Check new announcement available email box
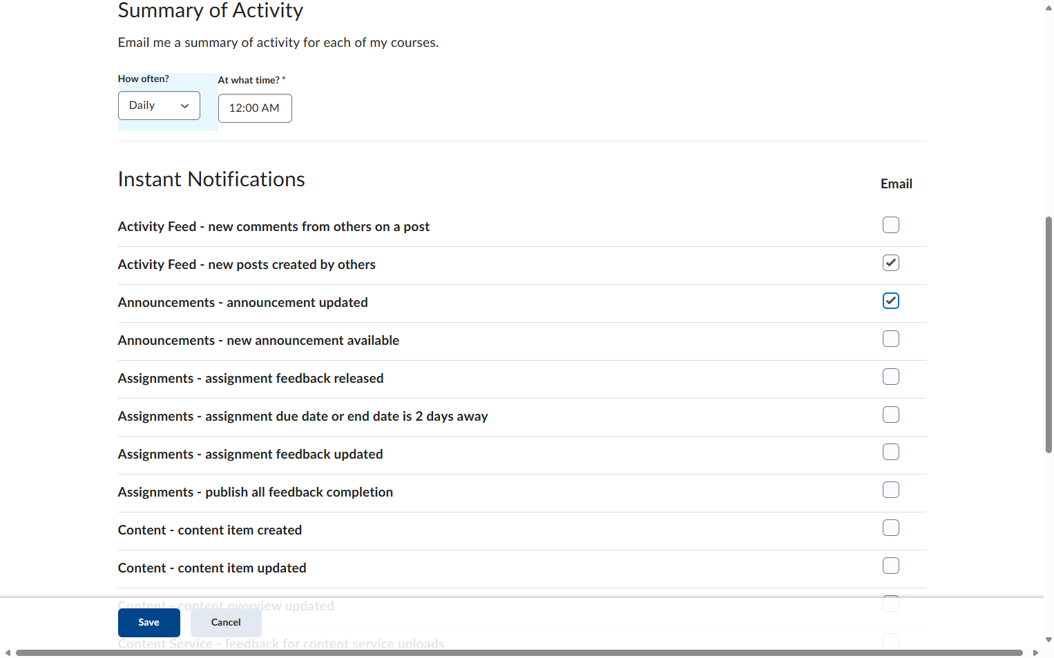The width and height of the screenshot is (1054, 658). pyautogui.click(x=891, y=339)
